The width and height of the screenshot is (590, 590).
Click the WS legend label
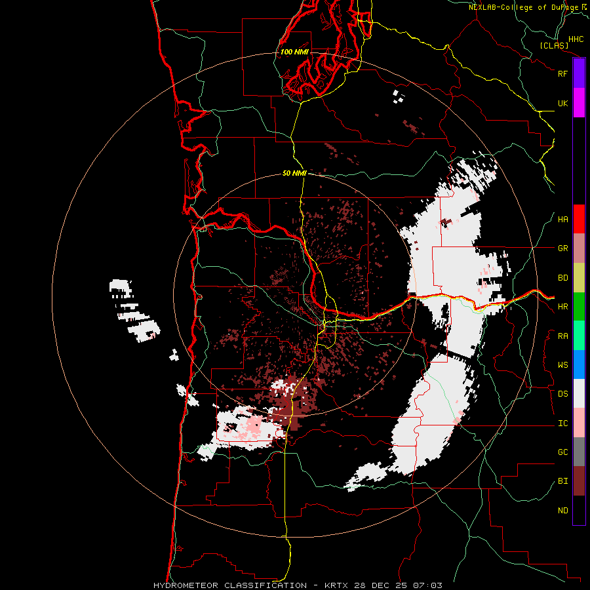point(563,365)
